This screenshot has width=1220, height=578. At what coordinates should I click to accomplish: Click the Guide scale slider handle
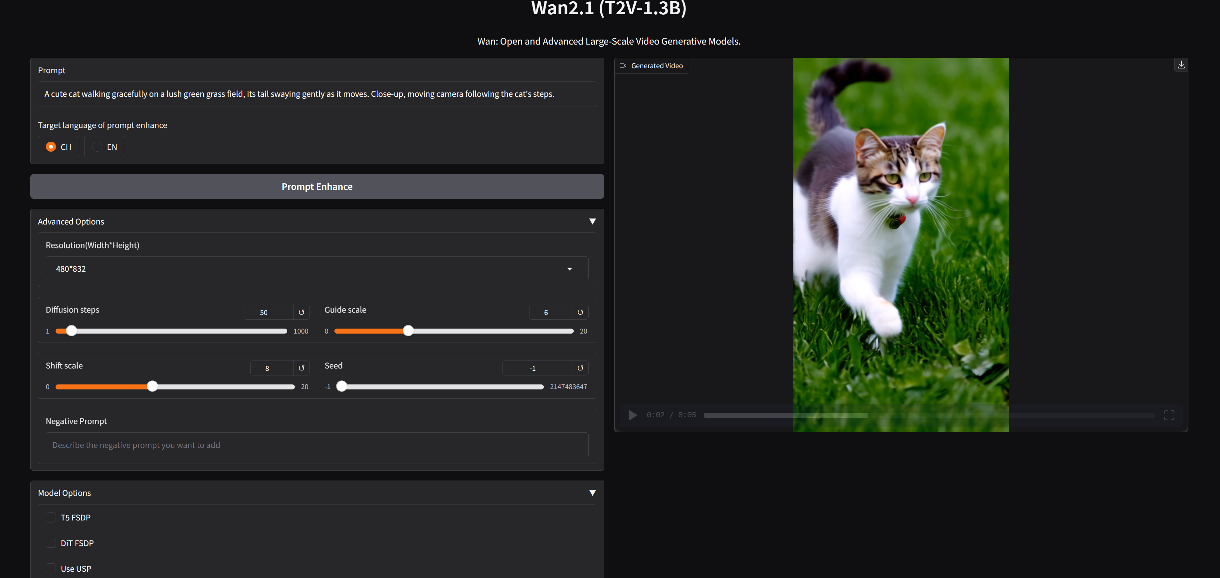tap(408, 331)
